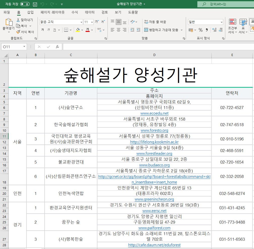Open the 표 서식 table format menu
Viewport: 254px width, 249px height.
tap(243, 26)
